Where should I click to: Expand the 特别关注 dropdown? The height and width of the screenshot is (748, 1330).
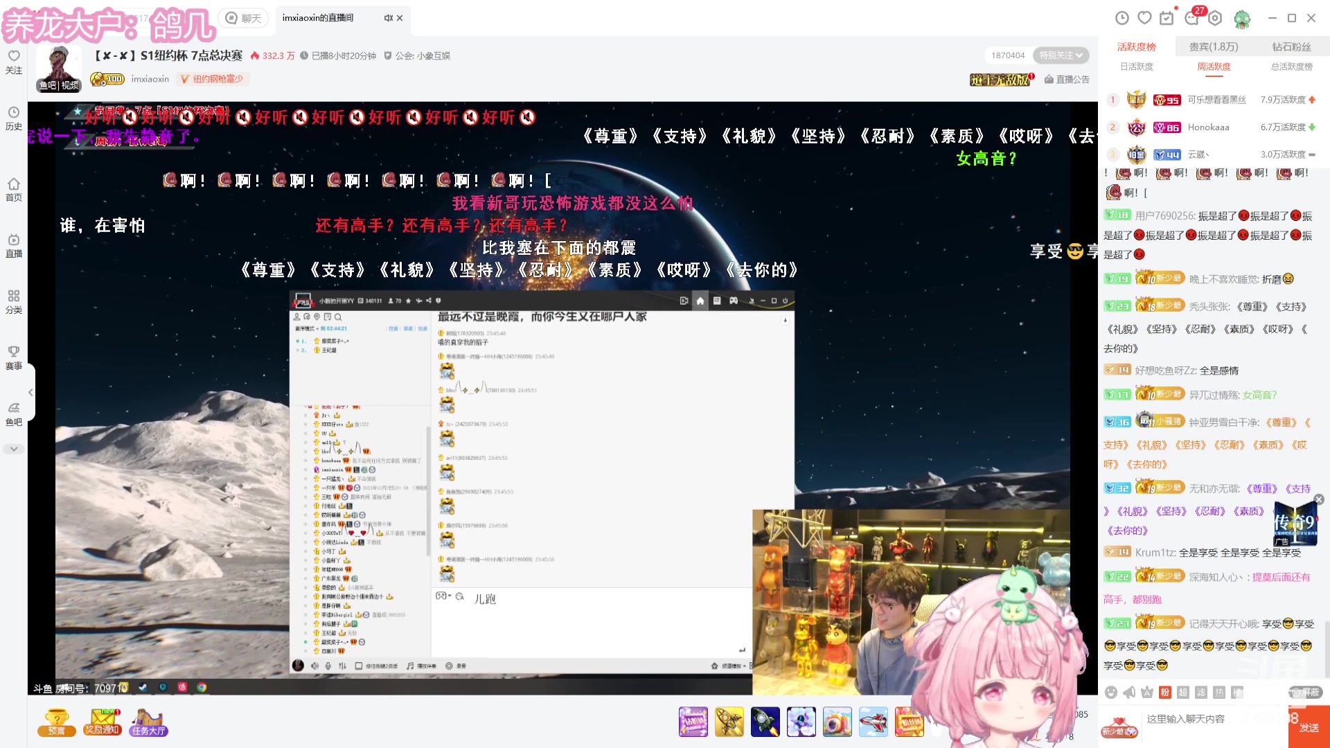pyautogui.click(x=1061, y=55)
